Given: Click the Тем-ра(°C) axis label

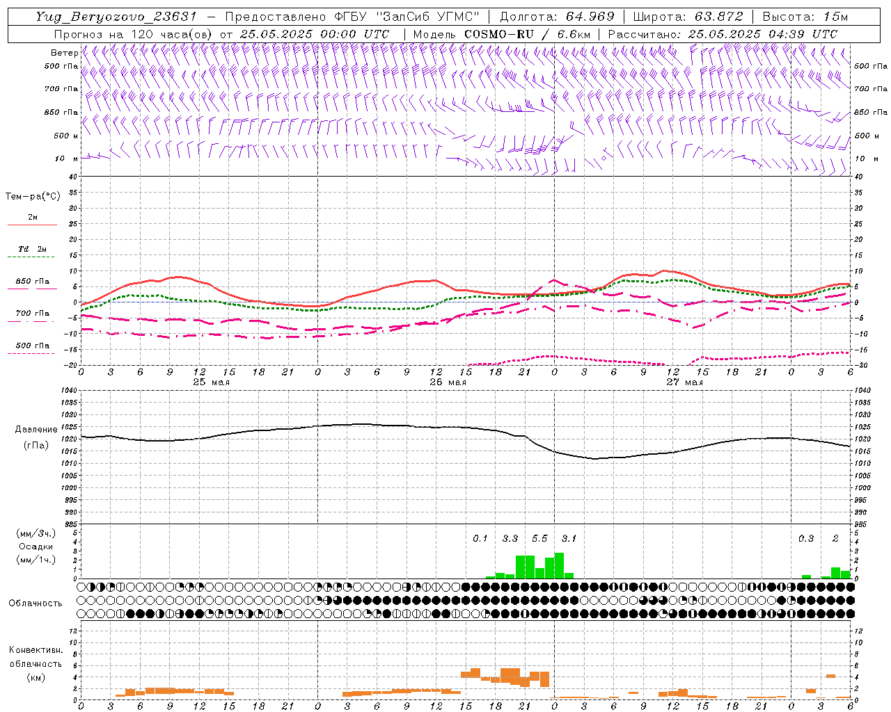Looking at the screenshot, I should click(33, 197).
